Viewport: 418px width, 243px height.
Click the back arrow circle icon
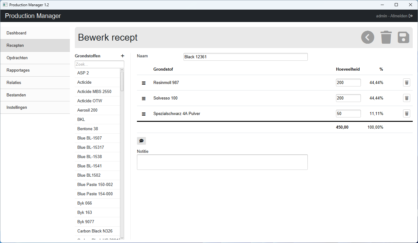pos(367,38)
